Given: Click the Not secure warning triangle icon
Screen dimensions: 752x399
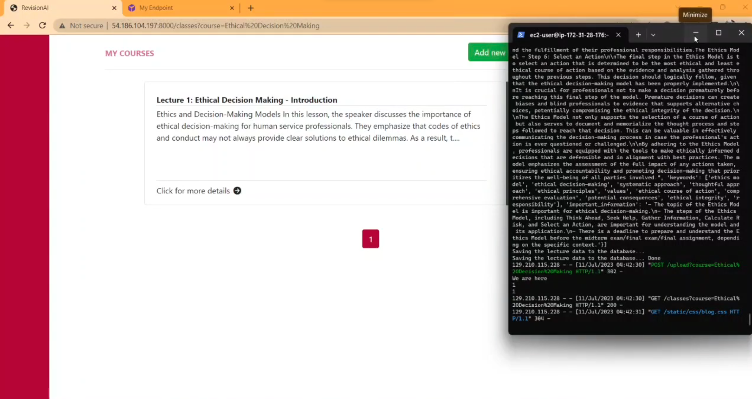Looking at the screenshot, I should point(62,26).
